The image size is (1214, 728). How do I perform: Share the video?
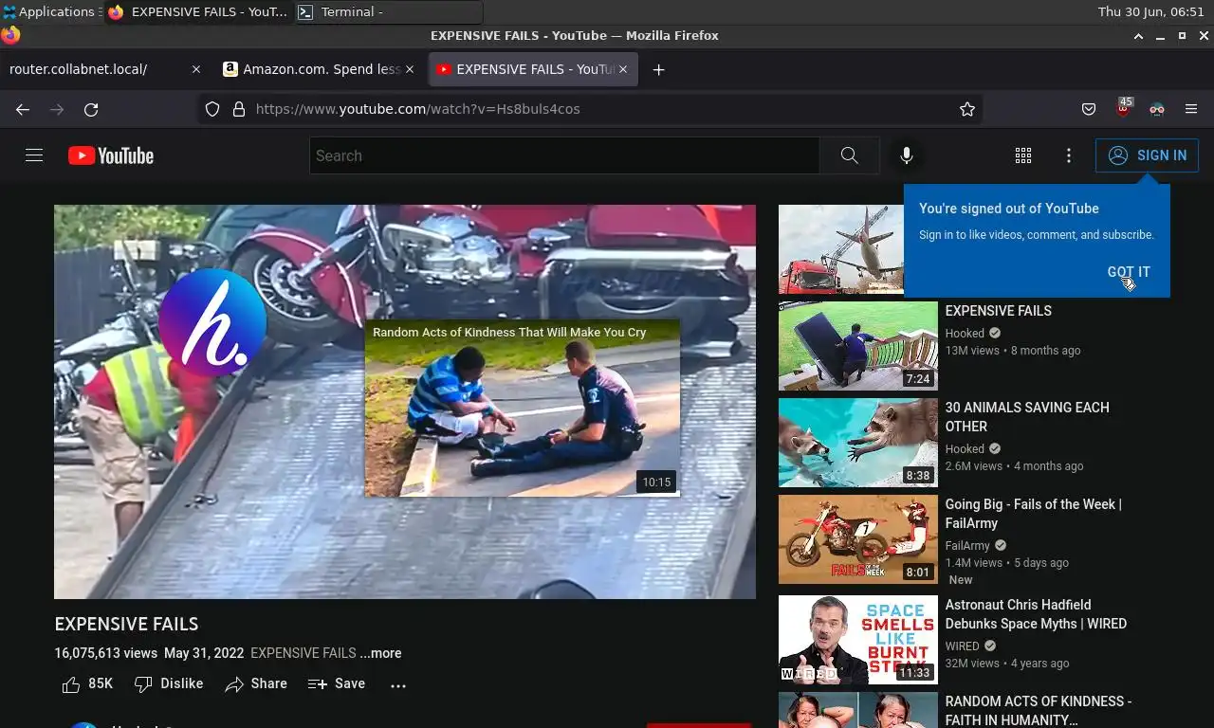click(x=256, y=683)
